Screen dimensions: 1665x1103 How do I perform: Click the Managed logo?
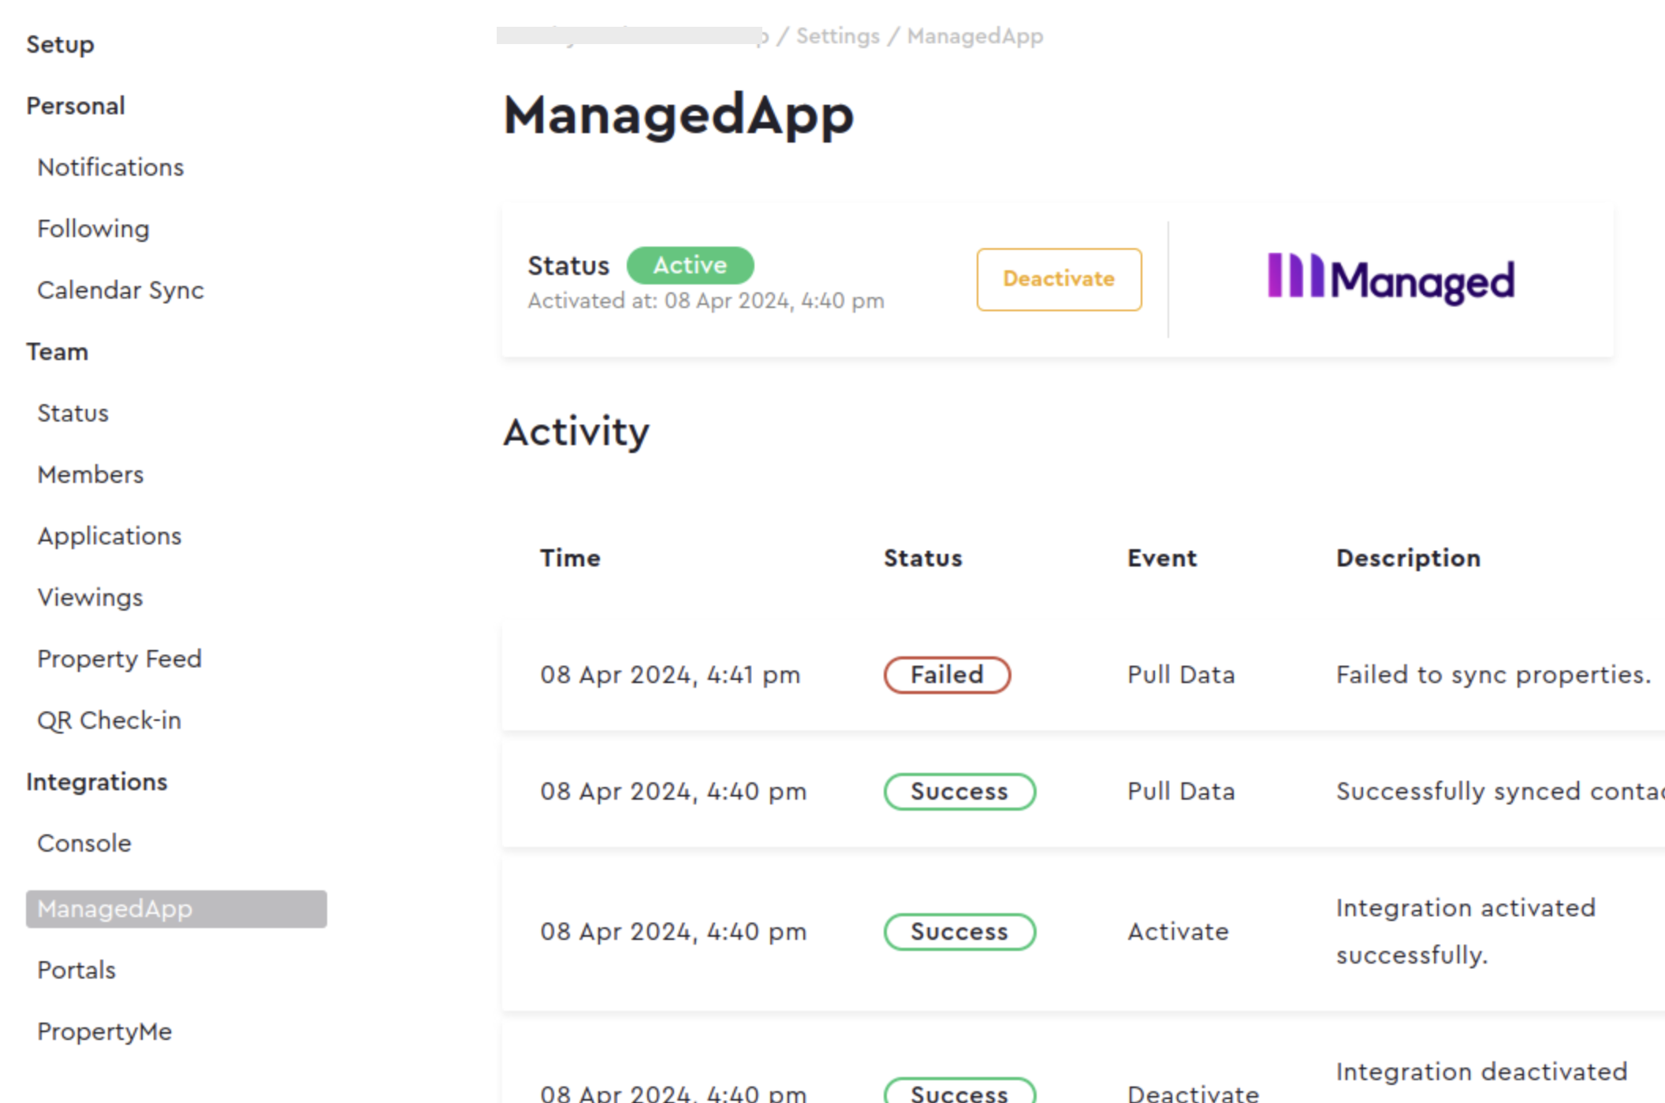click(1391, 279)
